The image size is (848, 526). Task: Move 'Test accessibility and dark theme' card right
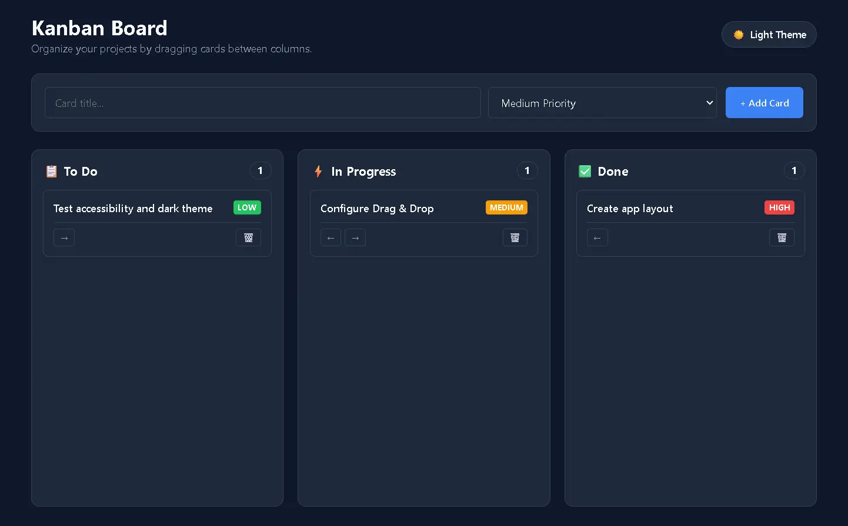point(64,237)
